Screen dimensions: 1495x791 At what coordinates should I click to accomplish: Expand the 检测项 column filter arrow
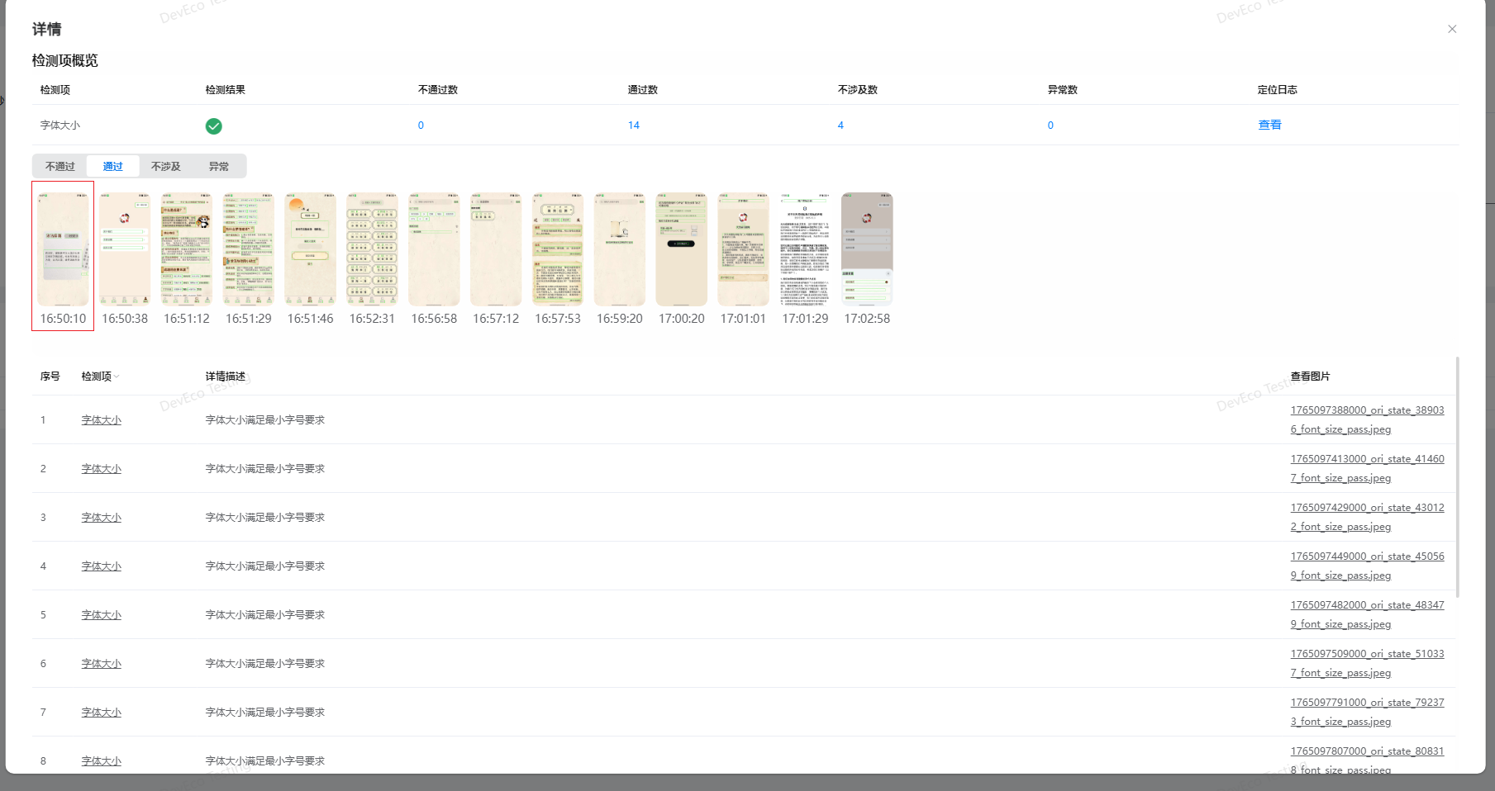click(117, 377)
